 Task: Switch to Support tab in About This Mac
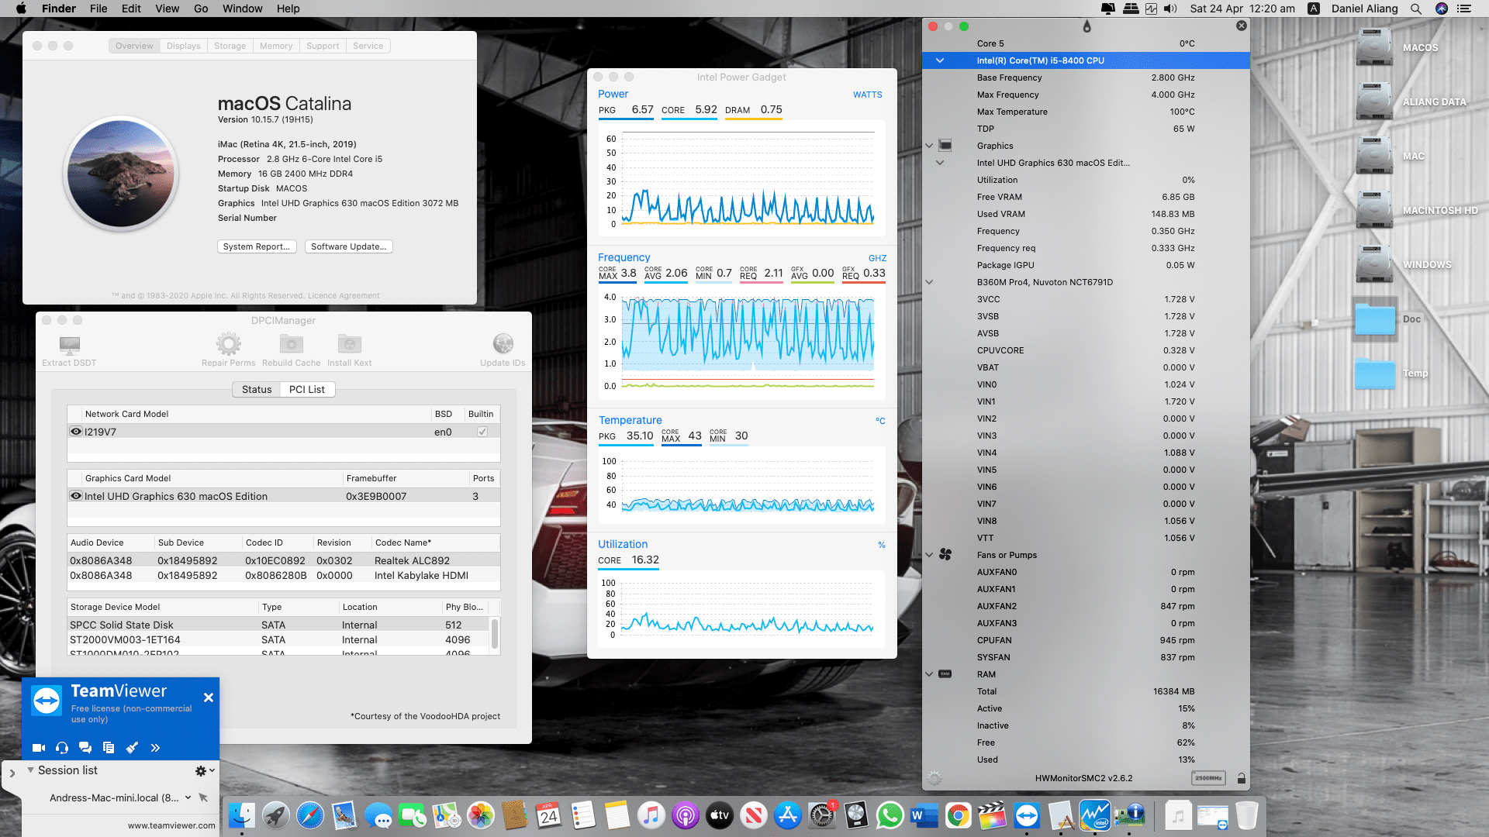click(x=323, y=46)
